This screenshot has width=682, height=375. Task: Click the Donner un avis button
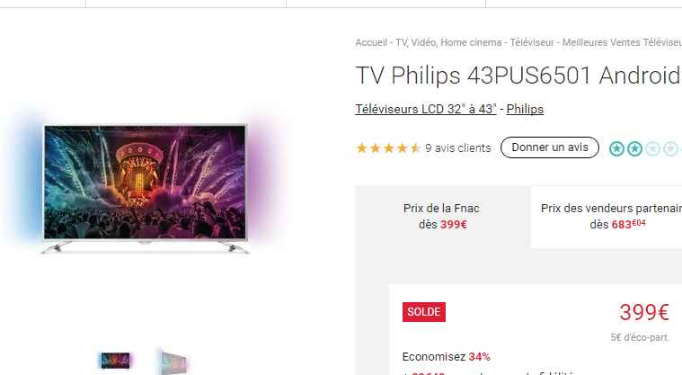pyautogui.click(x=550, y=147)
